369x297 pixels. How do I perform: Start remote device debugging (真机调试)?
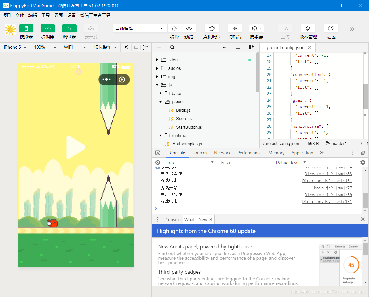212,28
